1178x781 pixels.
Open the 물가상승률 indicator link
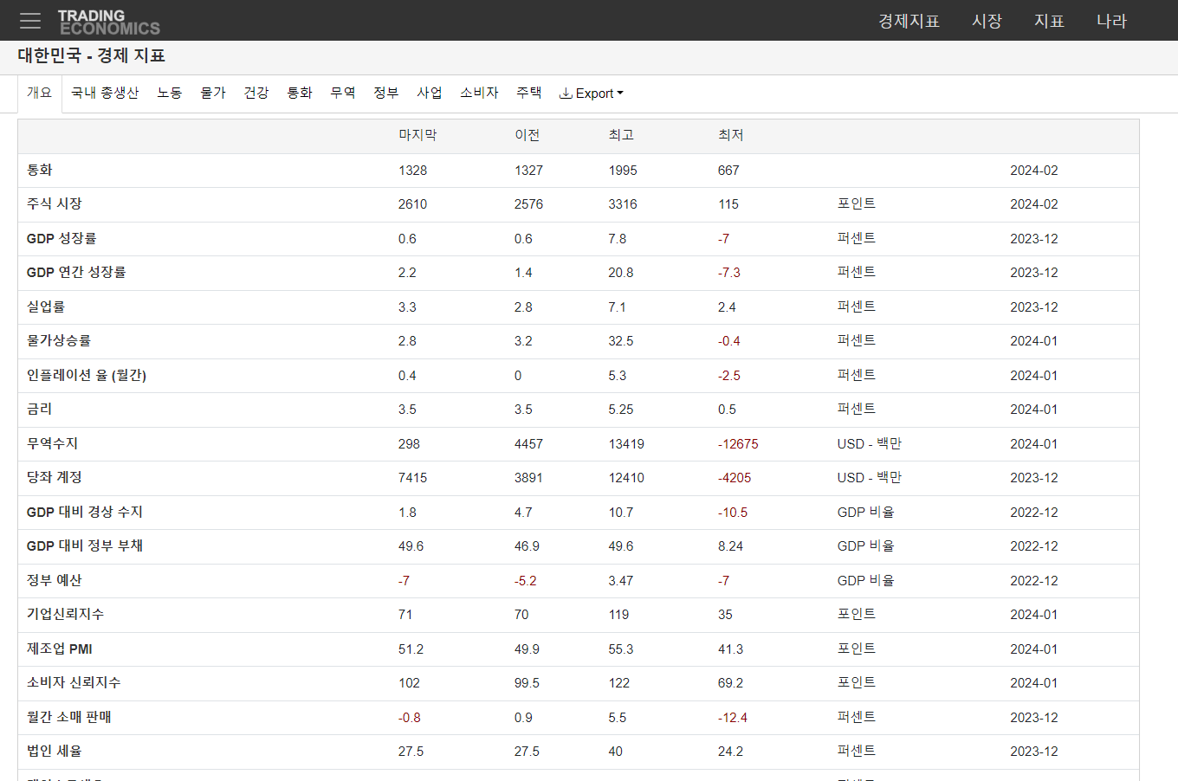pyautogui.click(x=59, y=341)
